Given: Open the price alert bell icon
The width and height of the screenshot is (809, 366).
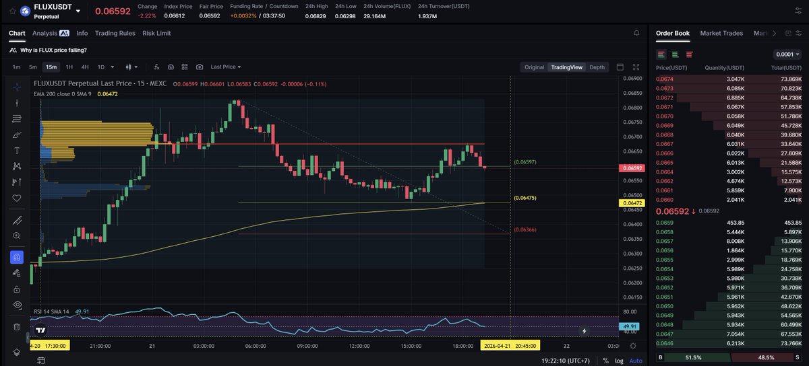Looking at the screenshot, I should [636, 33].
